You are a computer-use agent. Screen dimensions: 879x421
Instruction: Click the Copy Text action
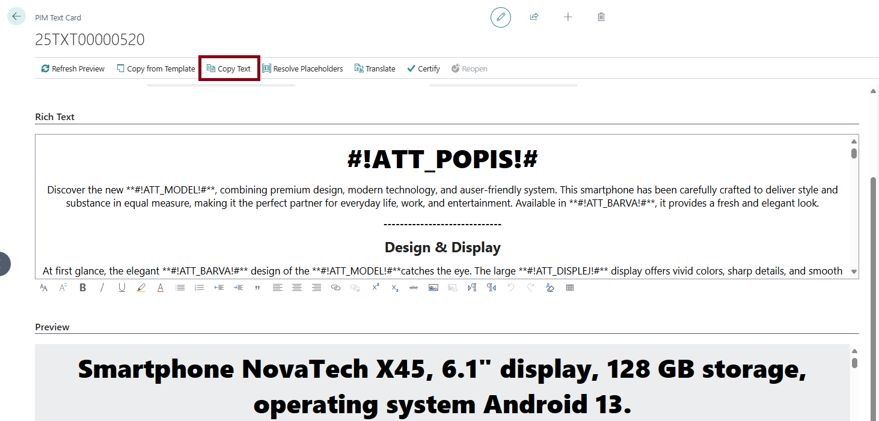pos(228,68)
